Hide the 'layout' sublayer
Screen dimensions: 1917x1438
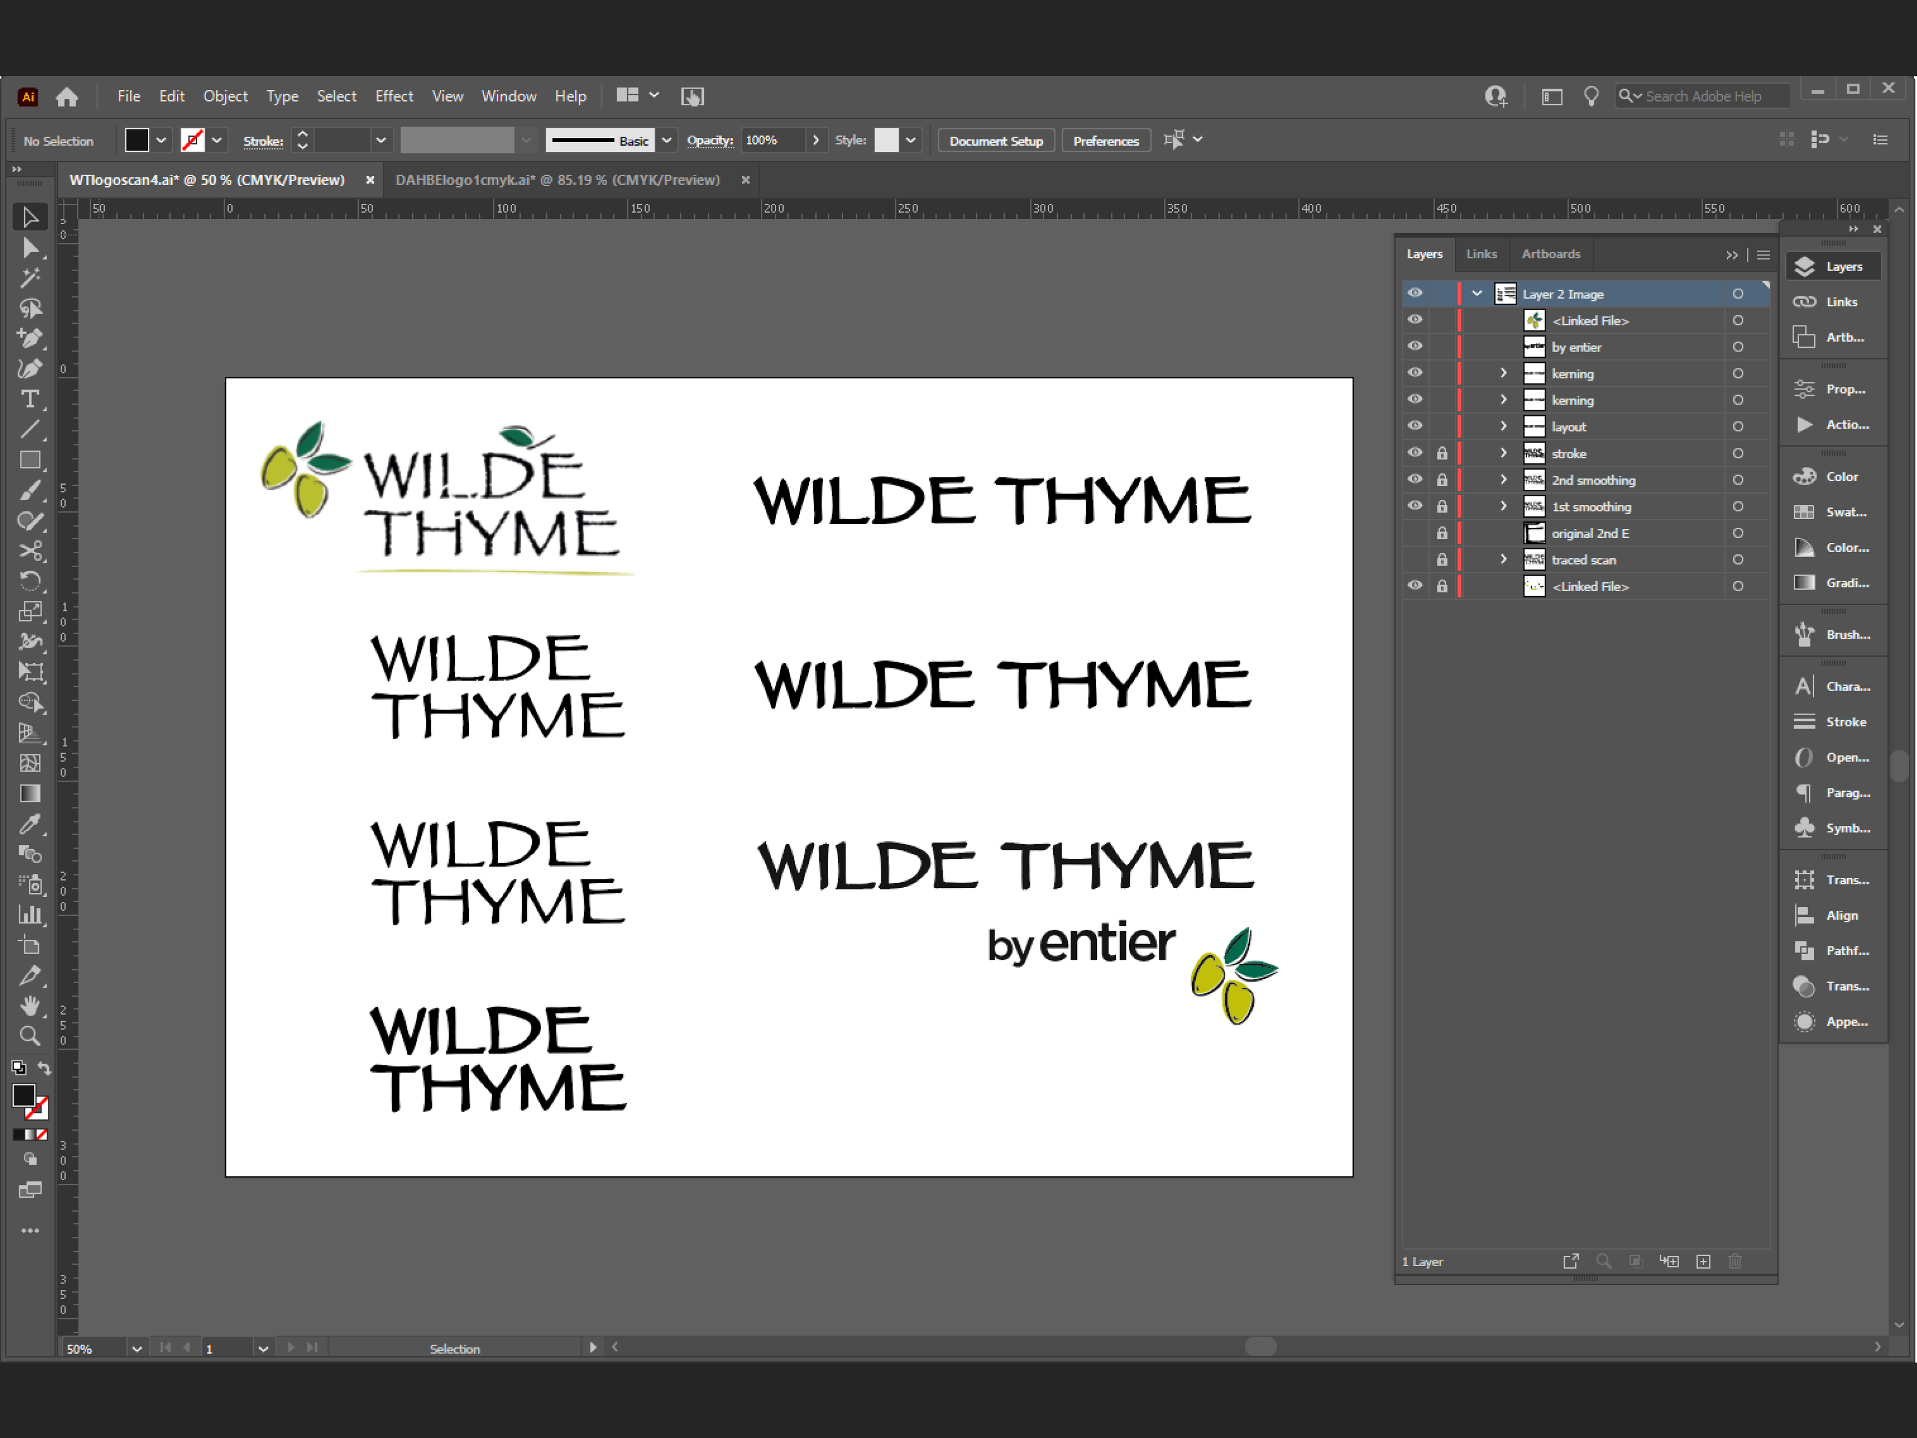1415,426
